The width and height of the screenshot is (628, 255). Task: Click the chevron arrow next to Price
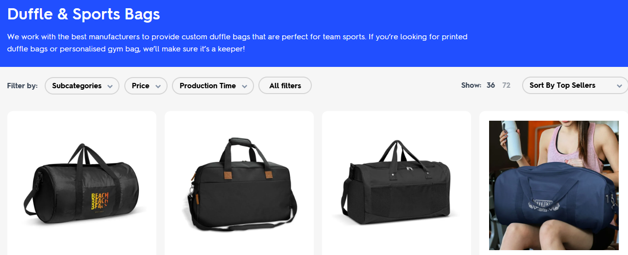[158, 86]
